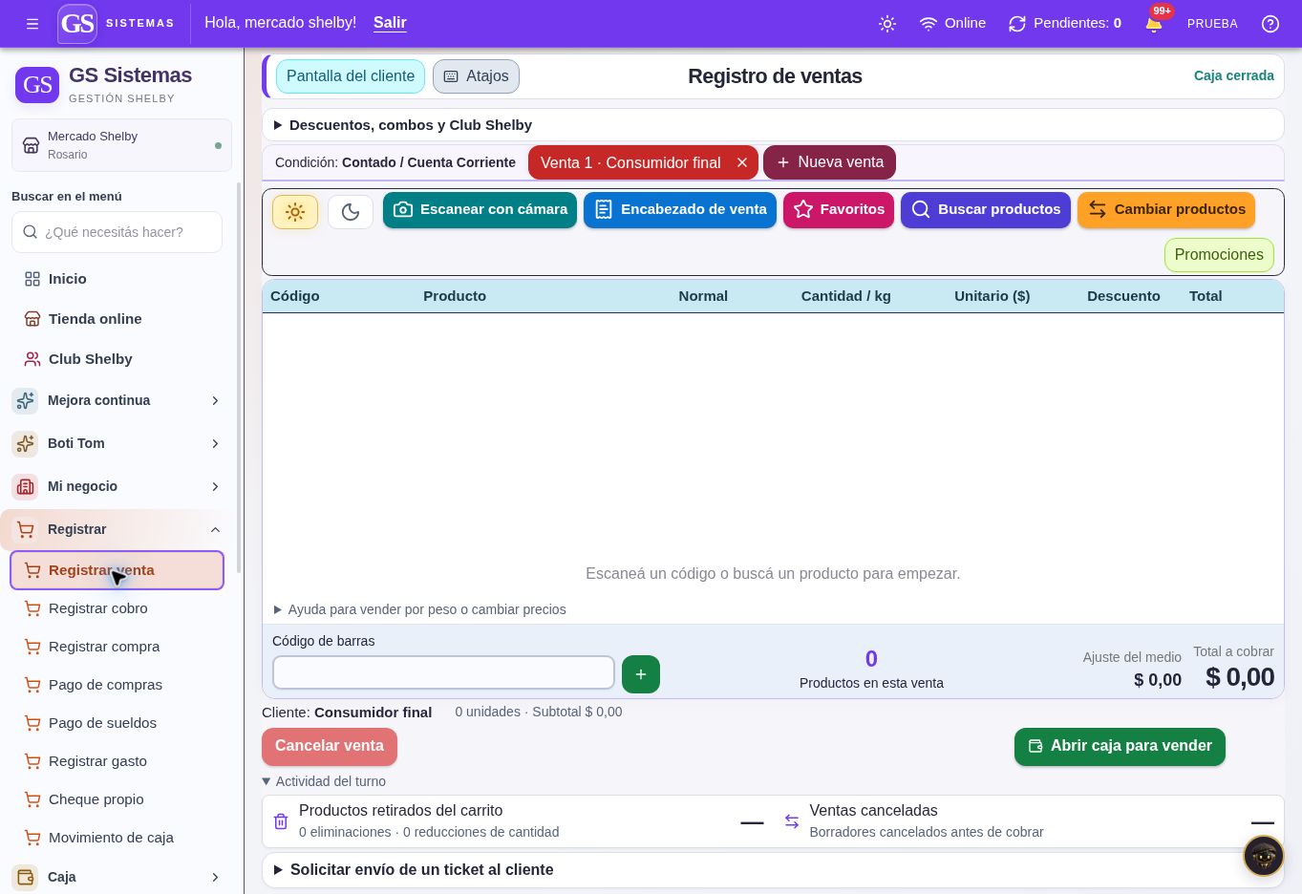1302x894 pixels.
Task: Switch to dark mode moon toggle
Action: [x=351, y=212]
